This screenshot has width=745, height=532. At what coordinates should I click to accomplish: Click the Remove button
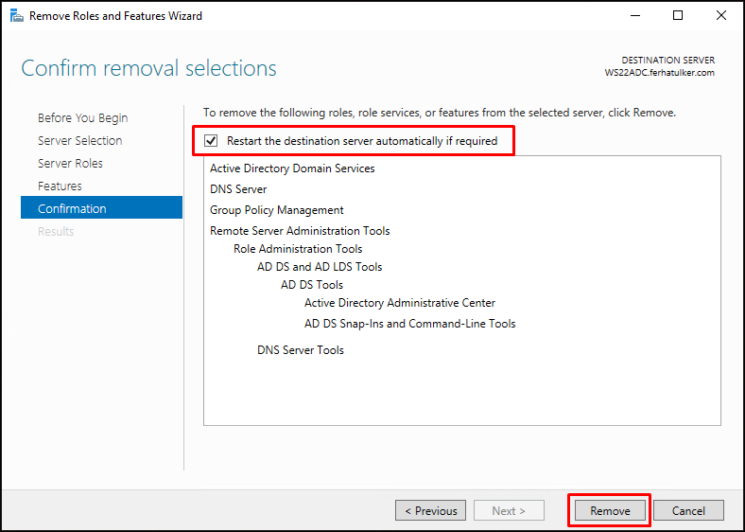(x=610, y=510)
